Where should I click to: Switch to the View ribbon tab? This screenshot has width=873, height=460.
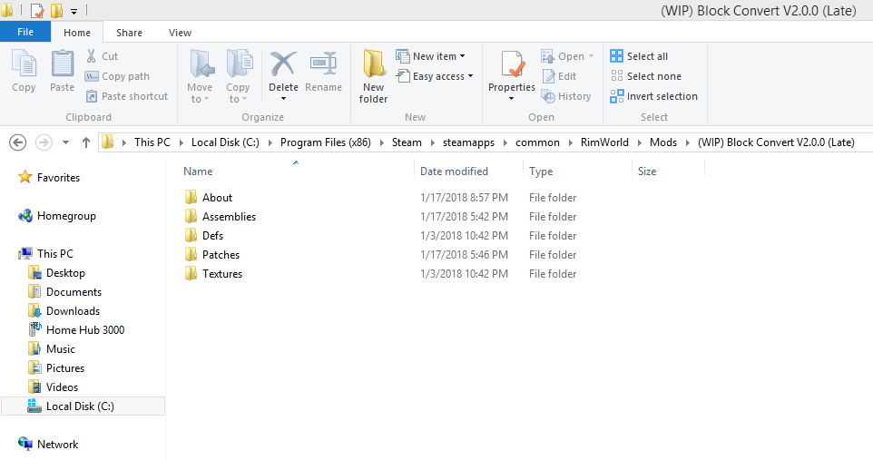[x=180, y=33]
